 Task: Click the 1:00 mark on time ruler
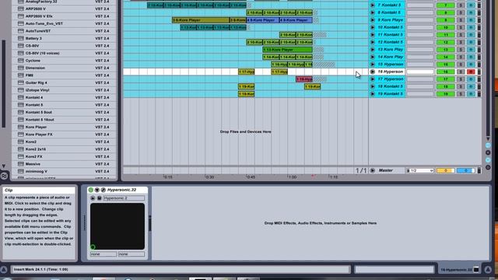292,177
